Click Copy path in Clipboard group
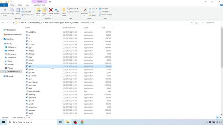This screenshot has width=223, height=125. coord(26,12)
